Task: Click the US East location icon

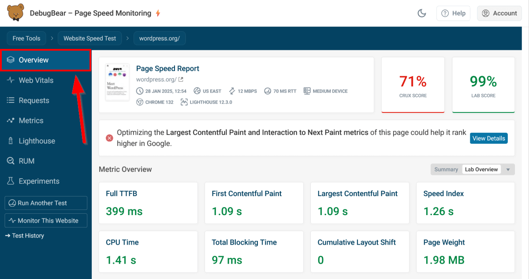Action: click(197, 91)
